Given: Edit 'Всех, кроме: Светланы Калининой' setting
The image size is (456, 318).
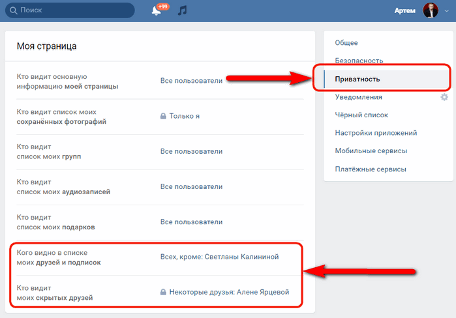Looking at the screenshot, I should (x=220, y=257).
